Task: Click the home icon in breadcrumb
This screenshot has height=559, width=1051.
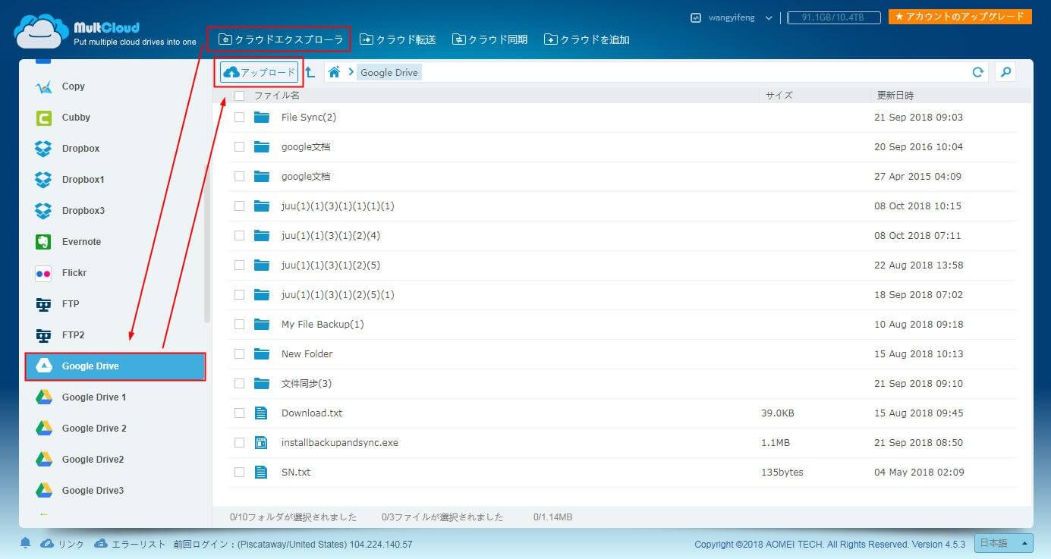Action: coord(334,72)
